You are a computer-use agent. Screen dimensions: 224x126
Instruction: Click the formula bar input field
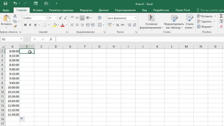tap(140, 39)
